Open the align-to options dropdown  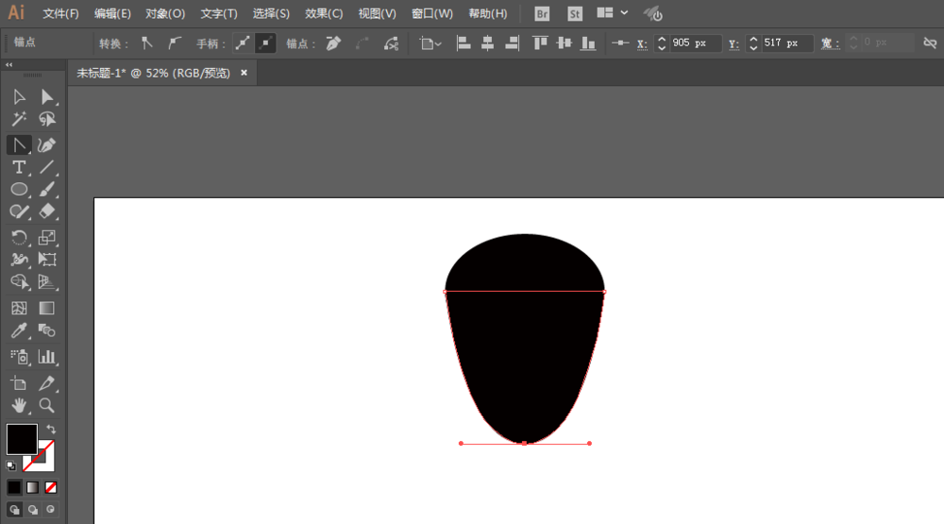[x=430, y=43]
